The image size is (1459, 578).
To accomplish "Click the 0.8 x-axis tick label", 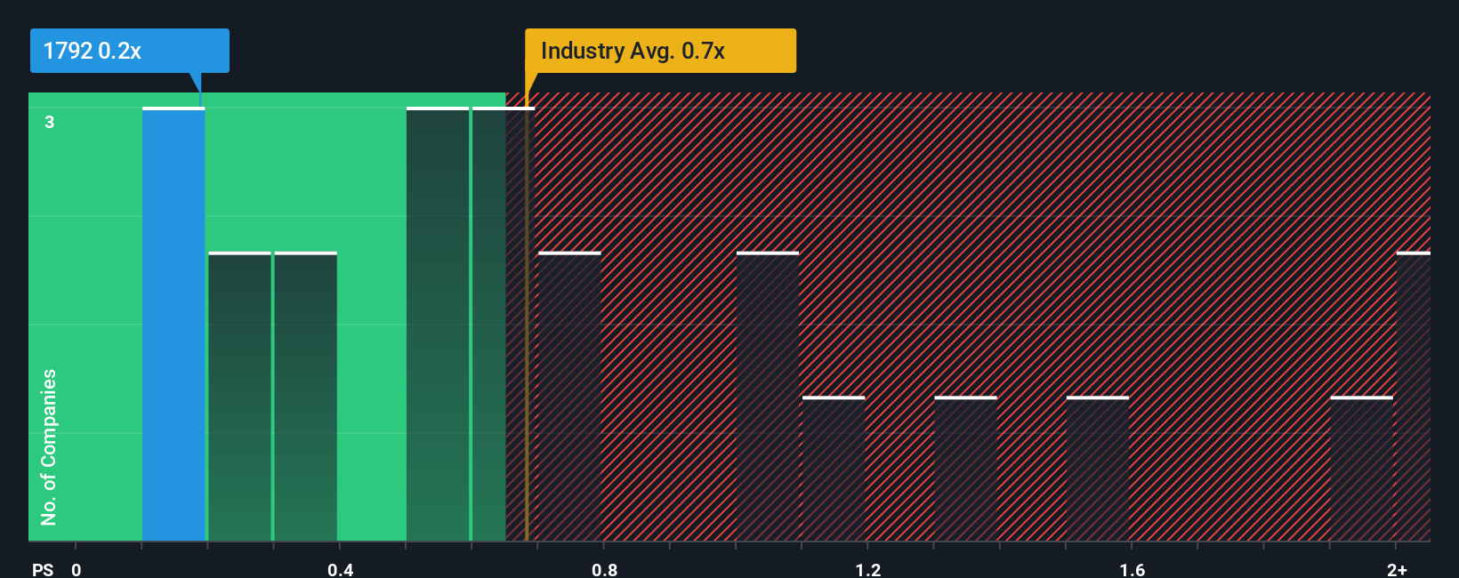I will pos(605,569).
